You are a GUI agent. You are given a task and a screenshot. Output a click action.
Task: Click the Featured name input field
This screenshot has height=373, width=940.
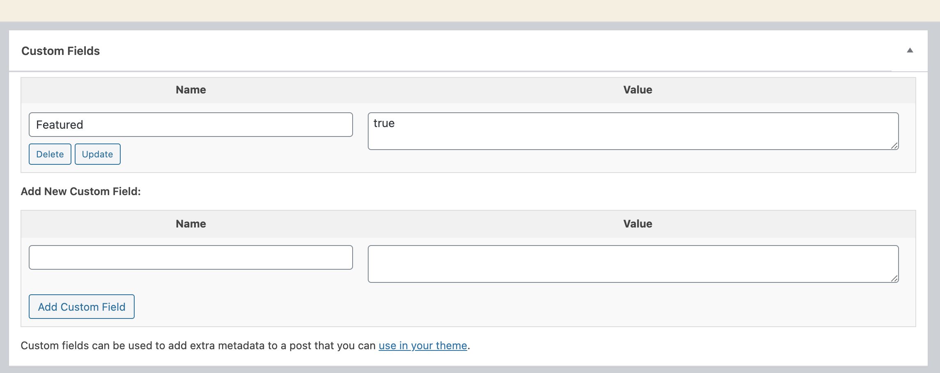(x=191, y=125)
